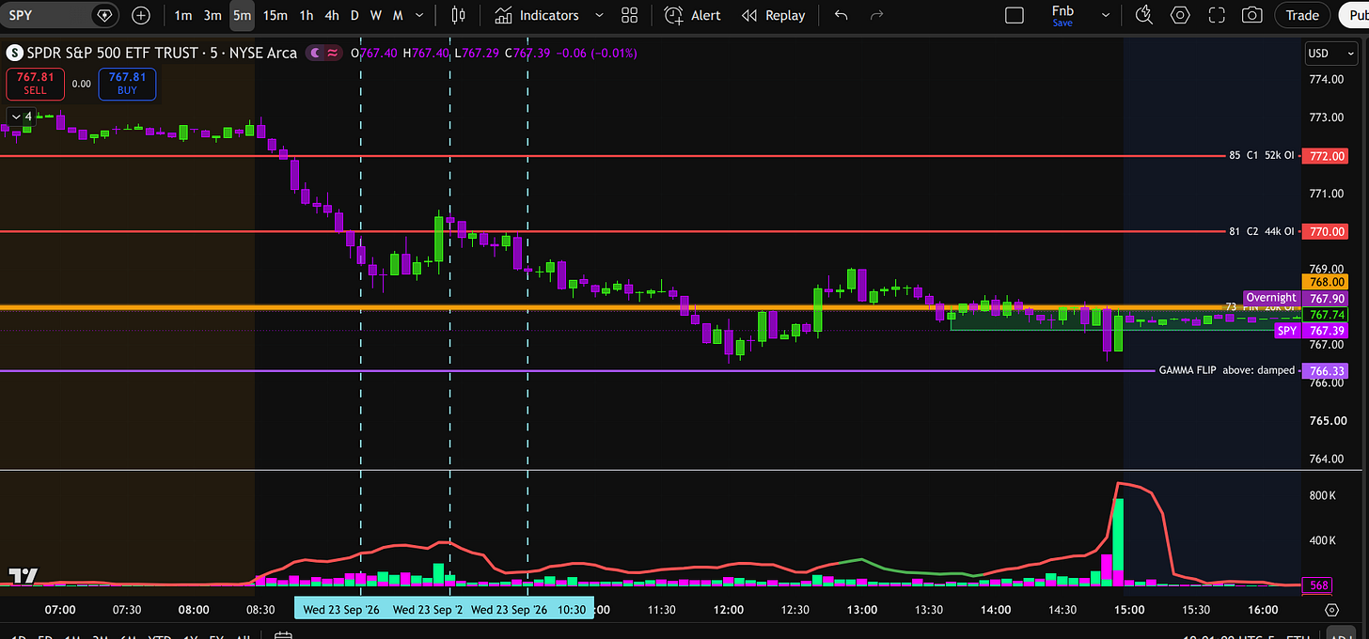This screenshot has width=1369, height=639.
Task: Click the SPDR symbol logo in the legend
Action: pyautogui.click(x=14, y=53)
